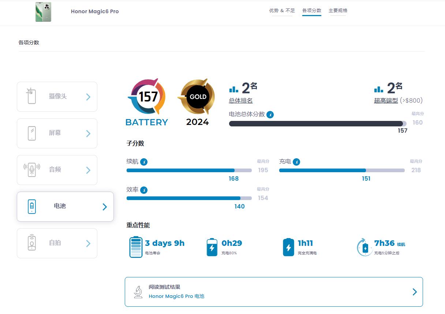Switch to 优势 & 不足 tab
Screen dimensions: 445x314
tap(282, 11)
